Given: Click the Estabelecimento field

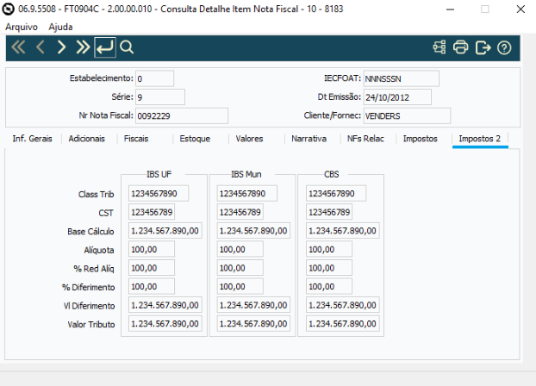Looking at the screenshot, I should (154, 78).
